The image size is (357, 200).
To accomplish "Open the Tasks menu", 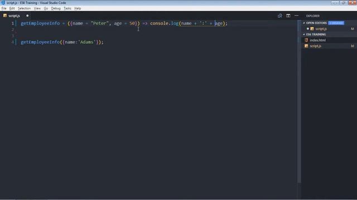I will coord(67,8).
